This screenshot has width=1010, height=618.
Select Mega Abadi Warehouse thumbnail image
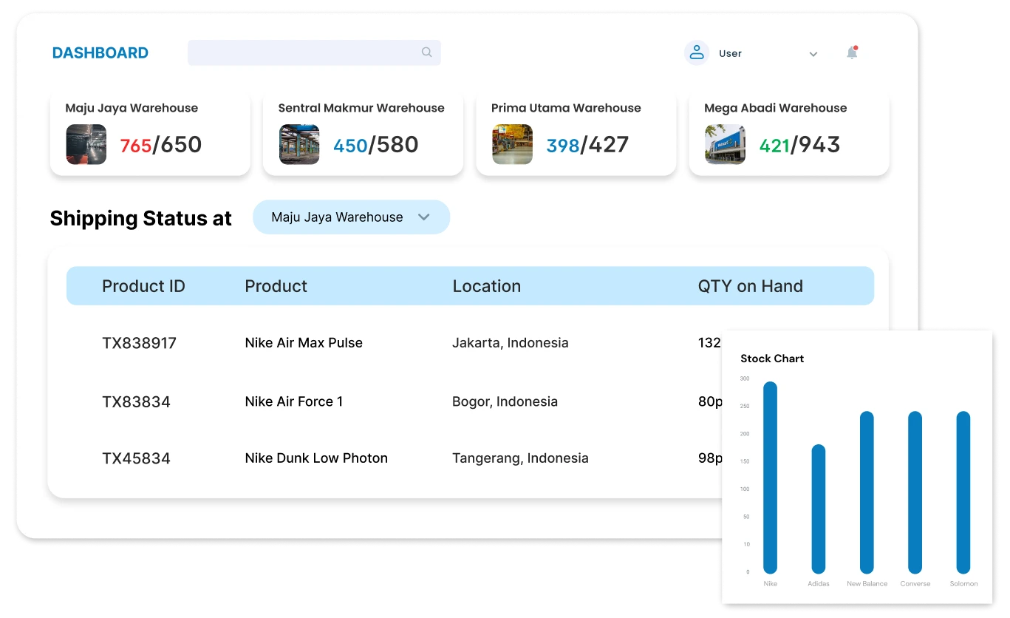(x=725, y=144)
